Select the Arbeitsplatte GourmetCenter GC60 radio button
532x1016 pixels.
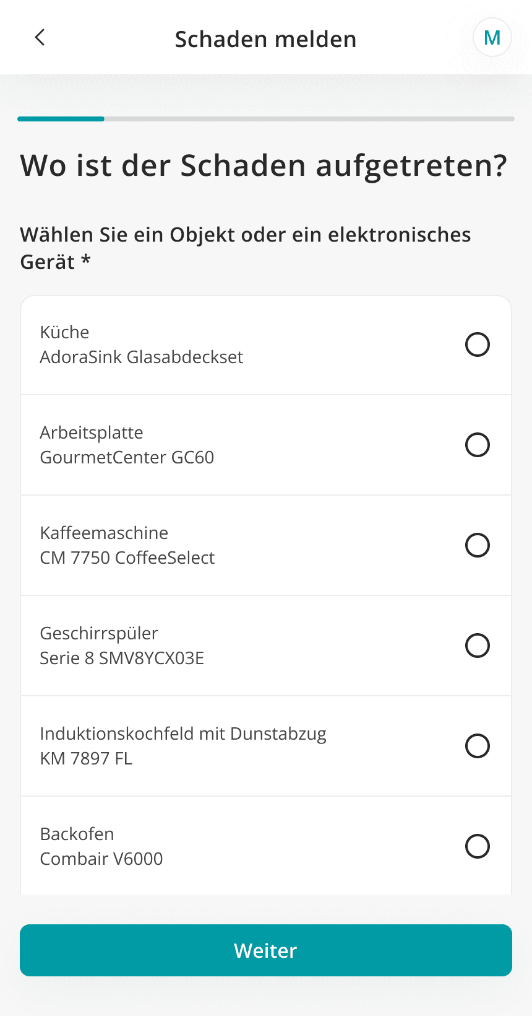pos(477,445)
